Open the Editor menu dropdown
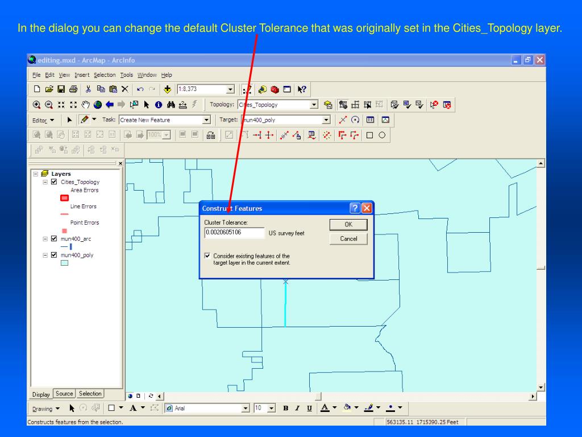The height and width of the screenshot is (437, 582). (x=43, y=121)
